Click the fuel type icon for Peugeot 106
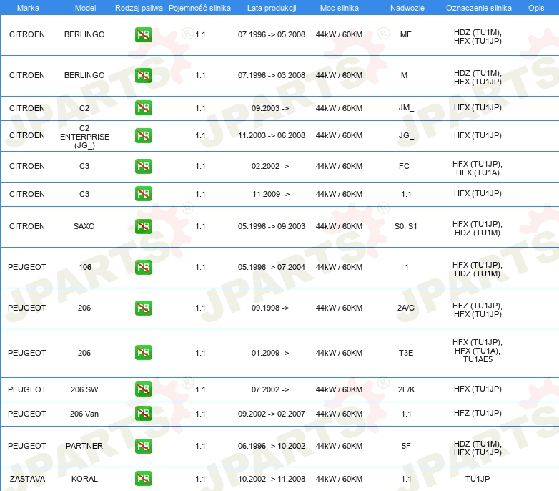The image size is (559, 491). [x=144, y=267]
